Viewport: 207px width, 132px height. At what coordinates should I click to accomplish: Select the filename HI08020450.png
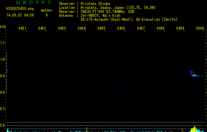20,9
